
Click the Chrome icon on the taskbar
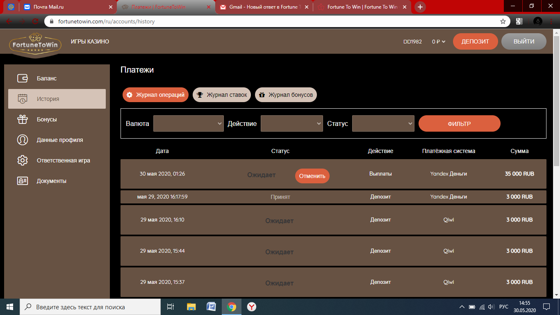point(232,307)
